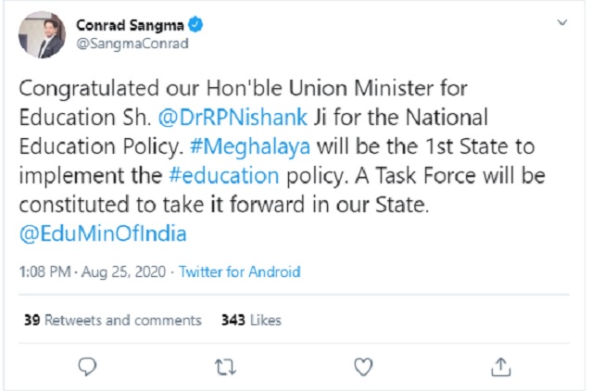Share the tweet via the share icon
This screenshot has height=391, width=591.
click(x=499, y=367)
